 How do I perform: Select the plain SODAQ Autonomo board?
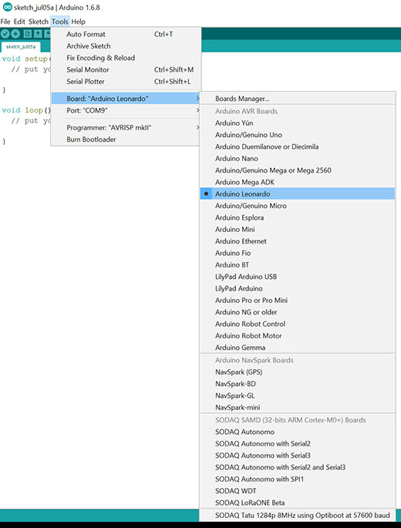[298, 432]
